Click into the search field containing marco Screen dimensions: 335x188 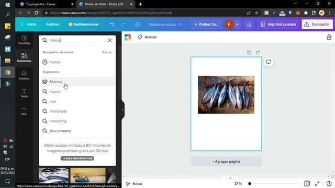[x=77, y=40]
